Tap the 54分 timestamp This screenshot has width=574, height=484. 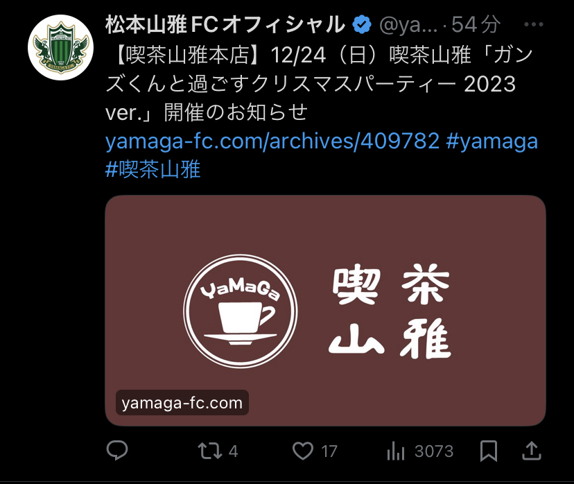476,24
